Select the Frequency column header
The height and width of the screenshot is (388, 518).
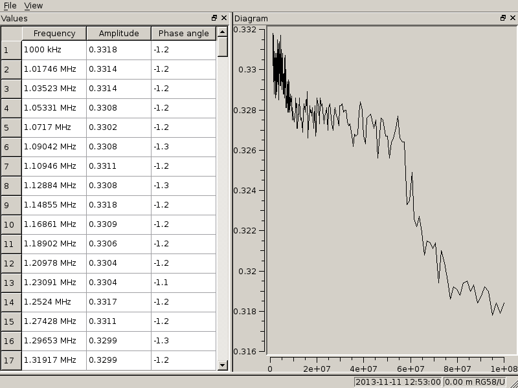[54, 34]
